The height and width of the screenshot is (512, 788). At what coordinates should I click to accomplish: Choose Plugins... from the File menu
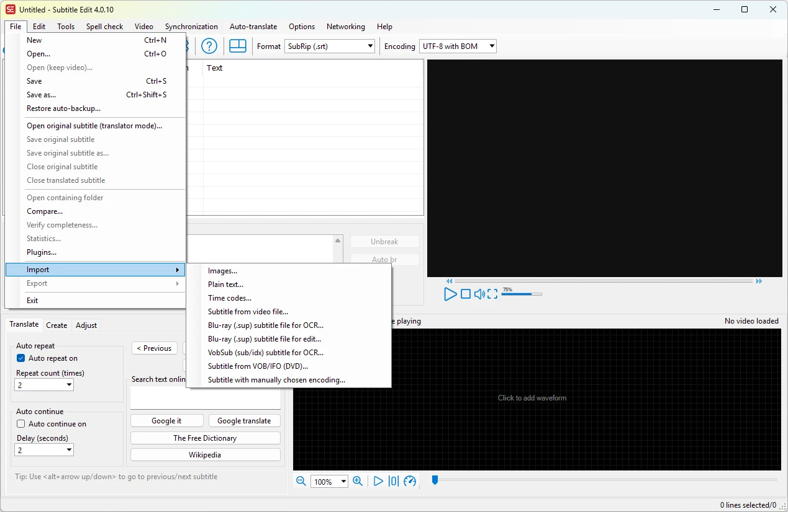[x=95, y=252]
